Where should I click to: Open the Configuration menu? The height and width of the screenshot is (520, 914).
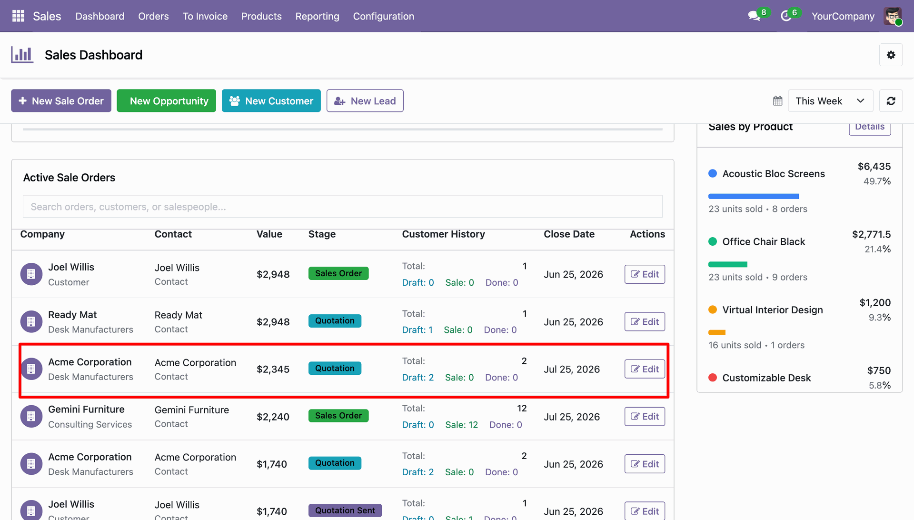(384, 16)
